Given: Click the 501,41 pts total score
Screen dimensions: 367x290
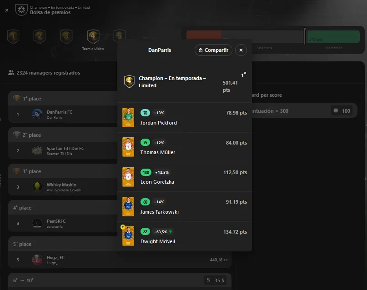Looking at the screenshot, I should [x=230, y=86].
